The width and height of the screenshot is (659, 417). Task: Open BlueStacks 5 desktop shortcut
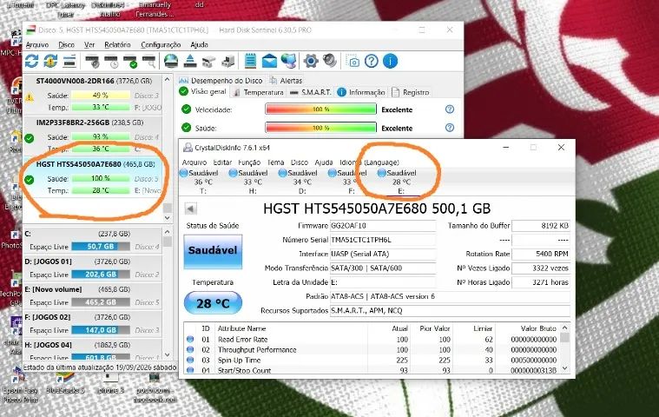pyautogui.click(x=65, y=381)
